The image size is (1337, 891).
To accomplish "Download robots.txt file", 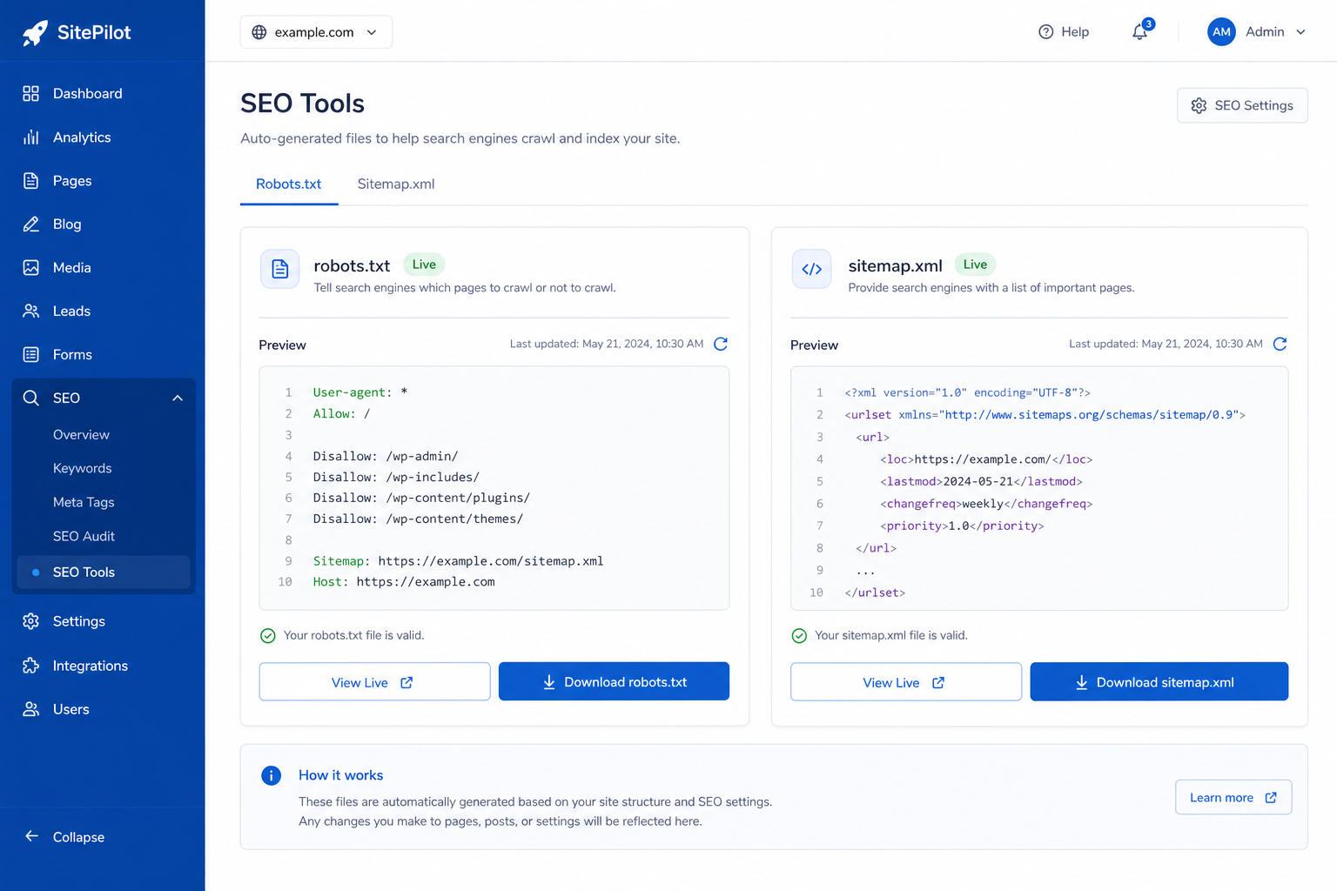I will (x=614, y=682).
